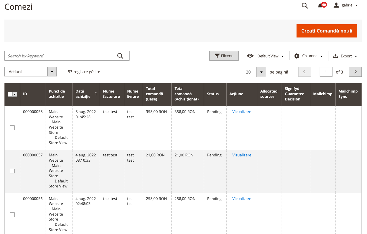
Task: Sort by the Status column header
Action: tap(215, 94)
